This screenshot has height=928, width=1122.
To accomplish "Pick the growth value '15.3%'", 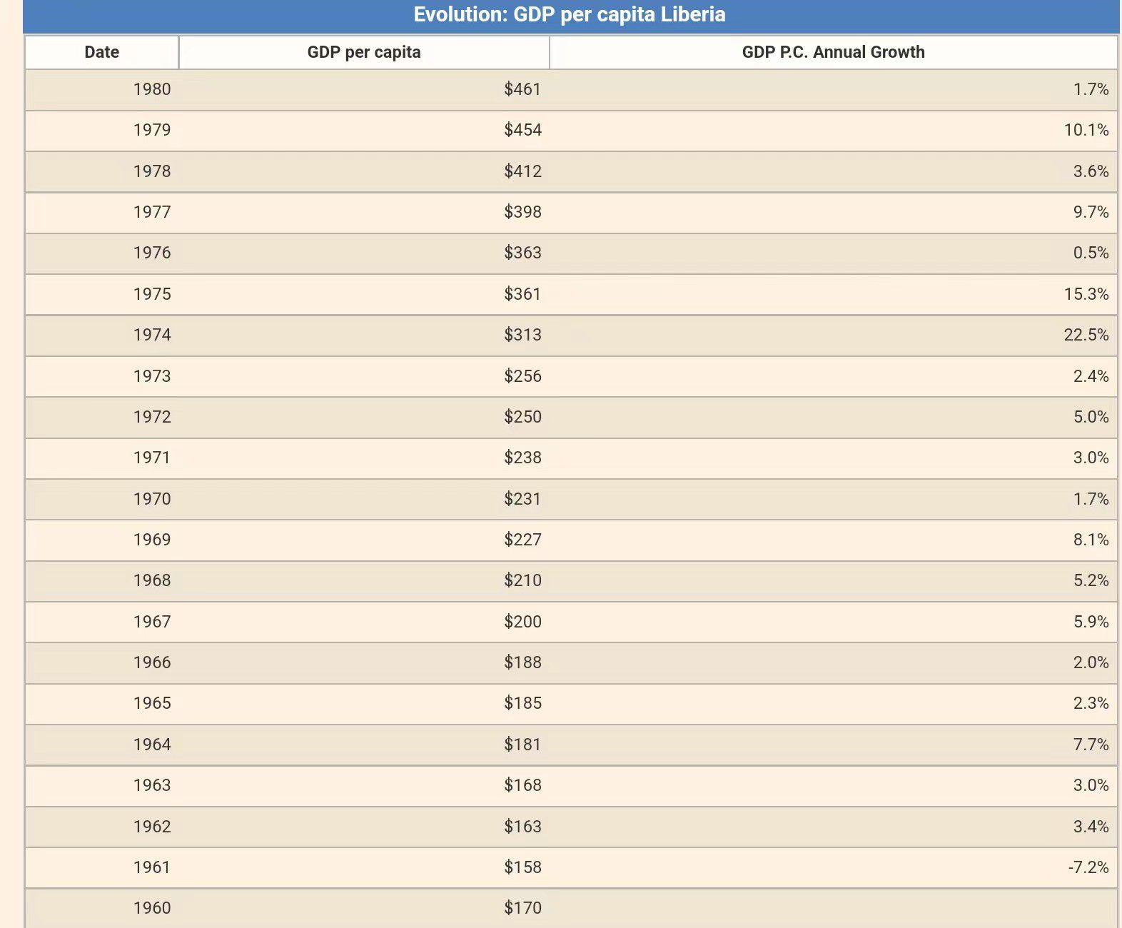I will coord(1086,294).
